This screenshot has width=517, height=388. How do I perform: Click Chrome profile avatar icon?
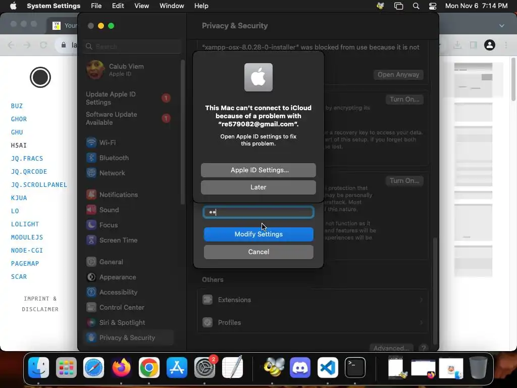(490, 45)
